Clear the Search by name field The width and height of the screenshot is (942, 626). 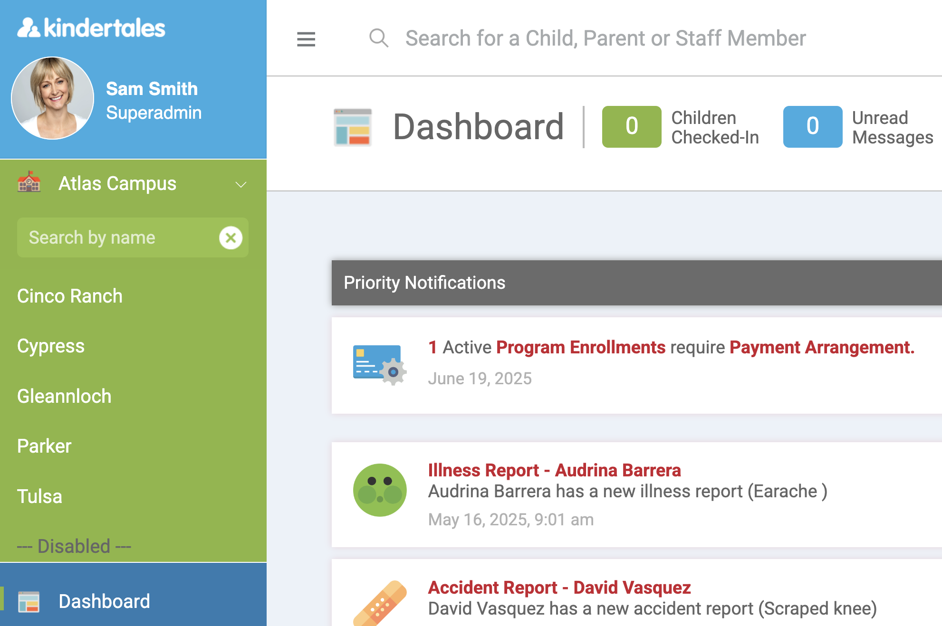231,237
